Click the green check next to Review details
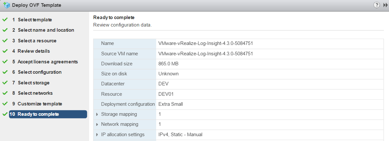389x141 pixels. [x=5, y=51]
